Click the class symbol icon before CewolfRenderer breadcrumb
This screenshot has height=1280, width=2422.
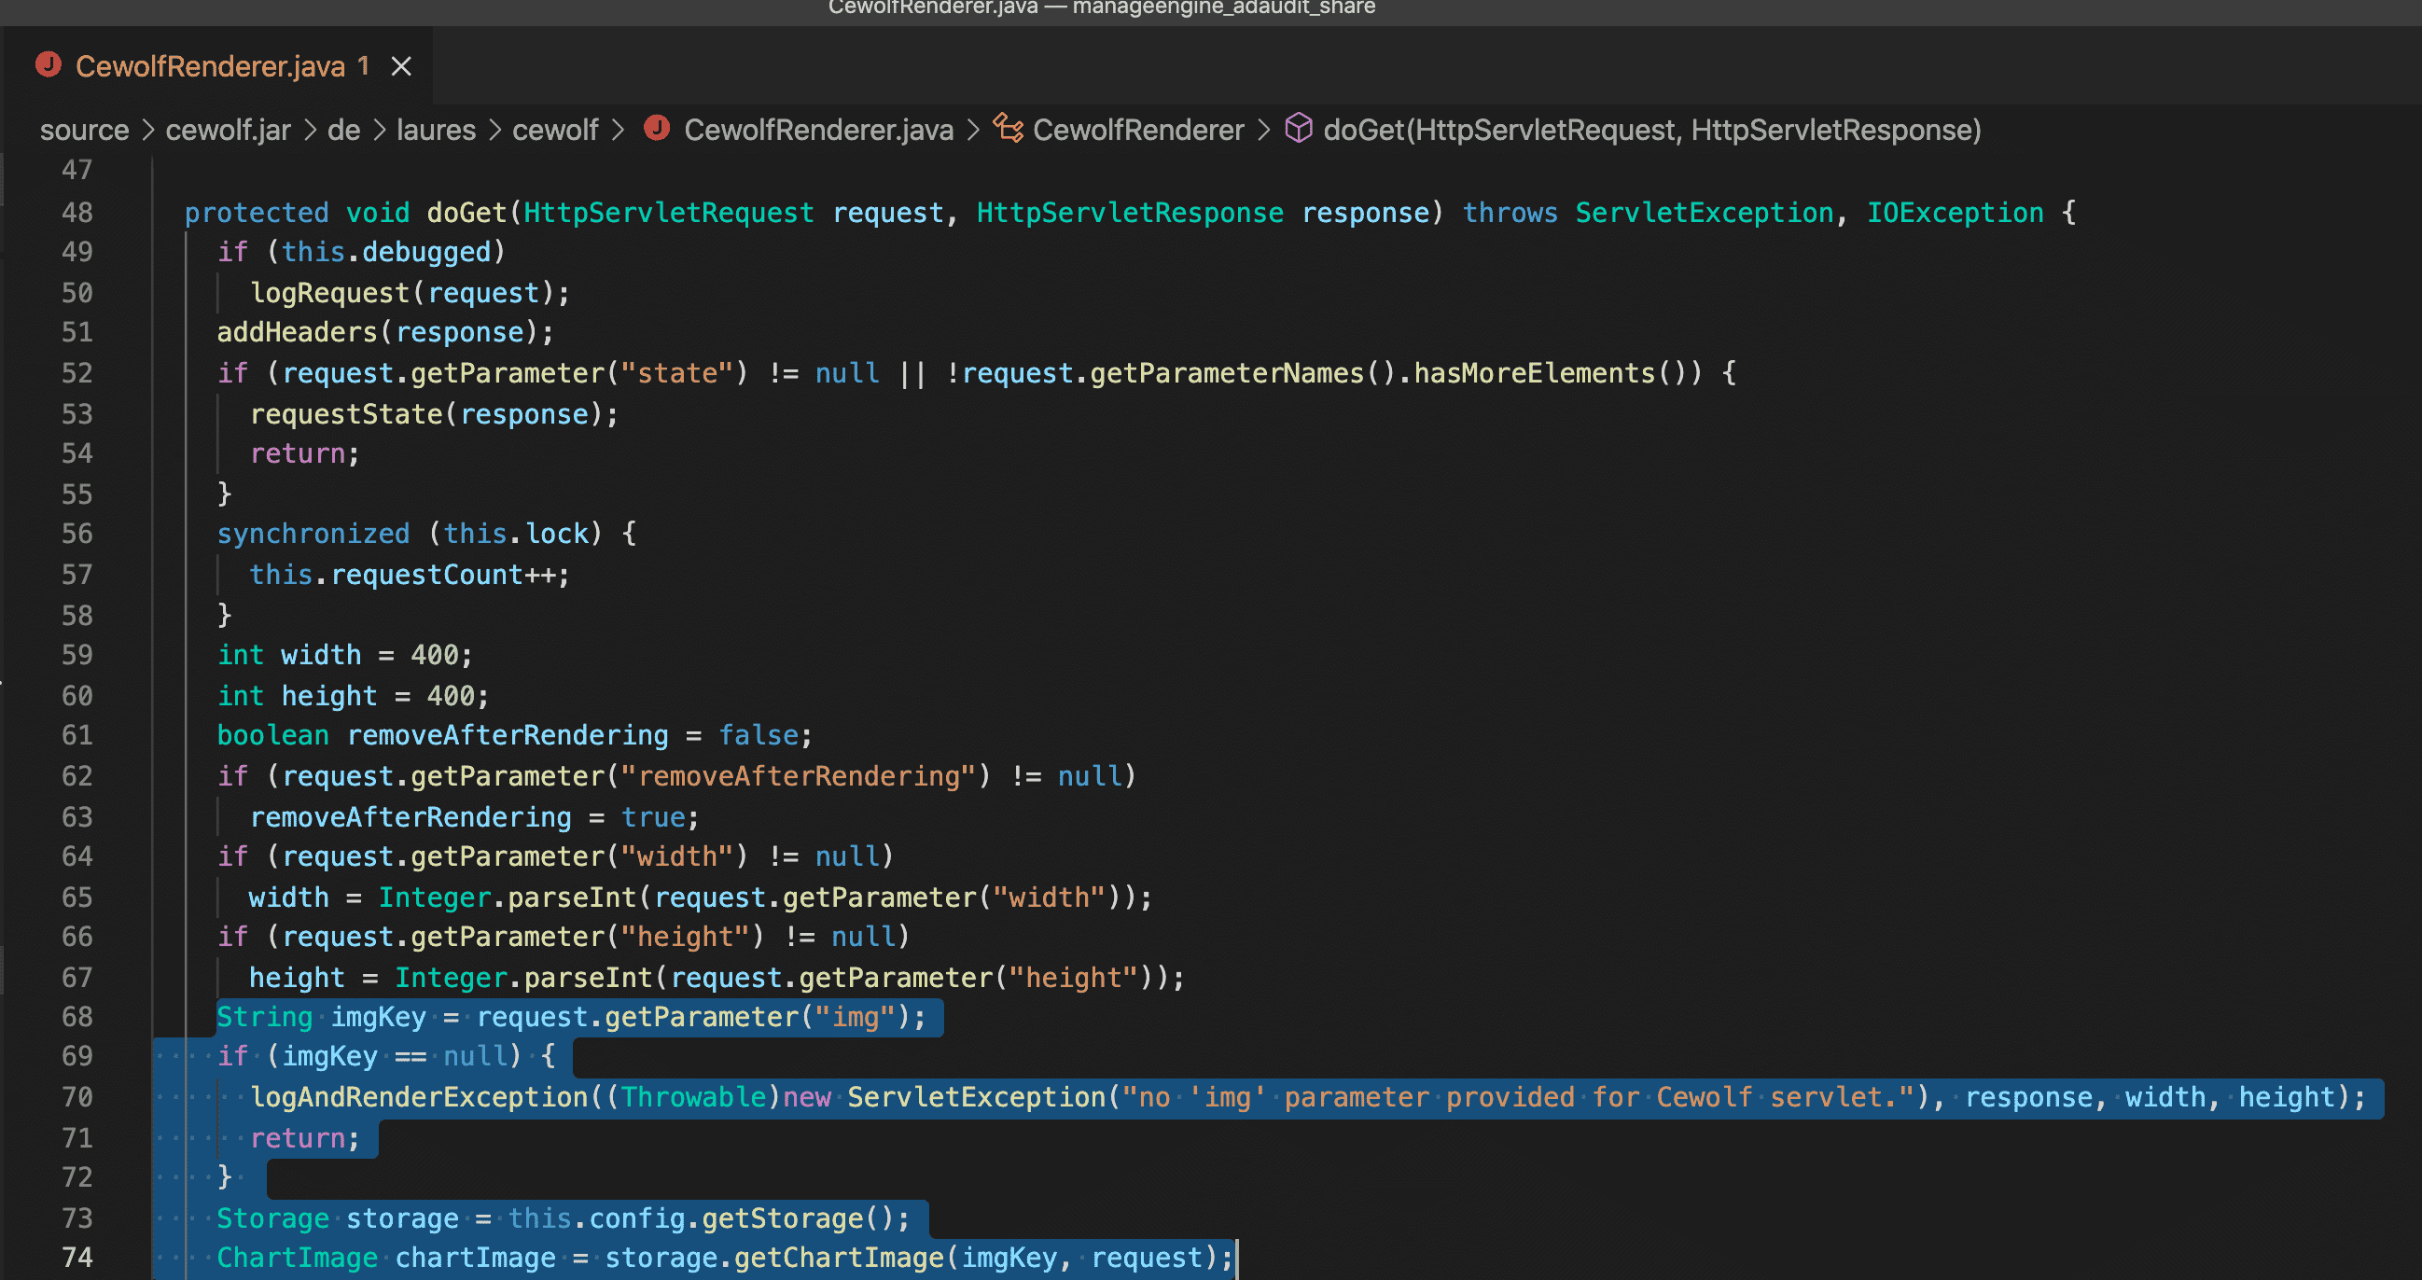coord(1007,130)
